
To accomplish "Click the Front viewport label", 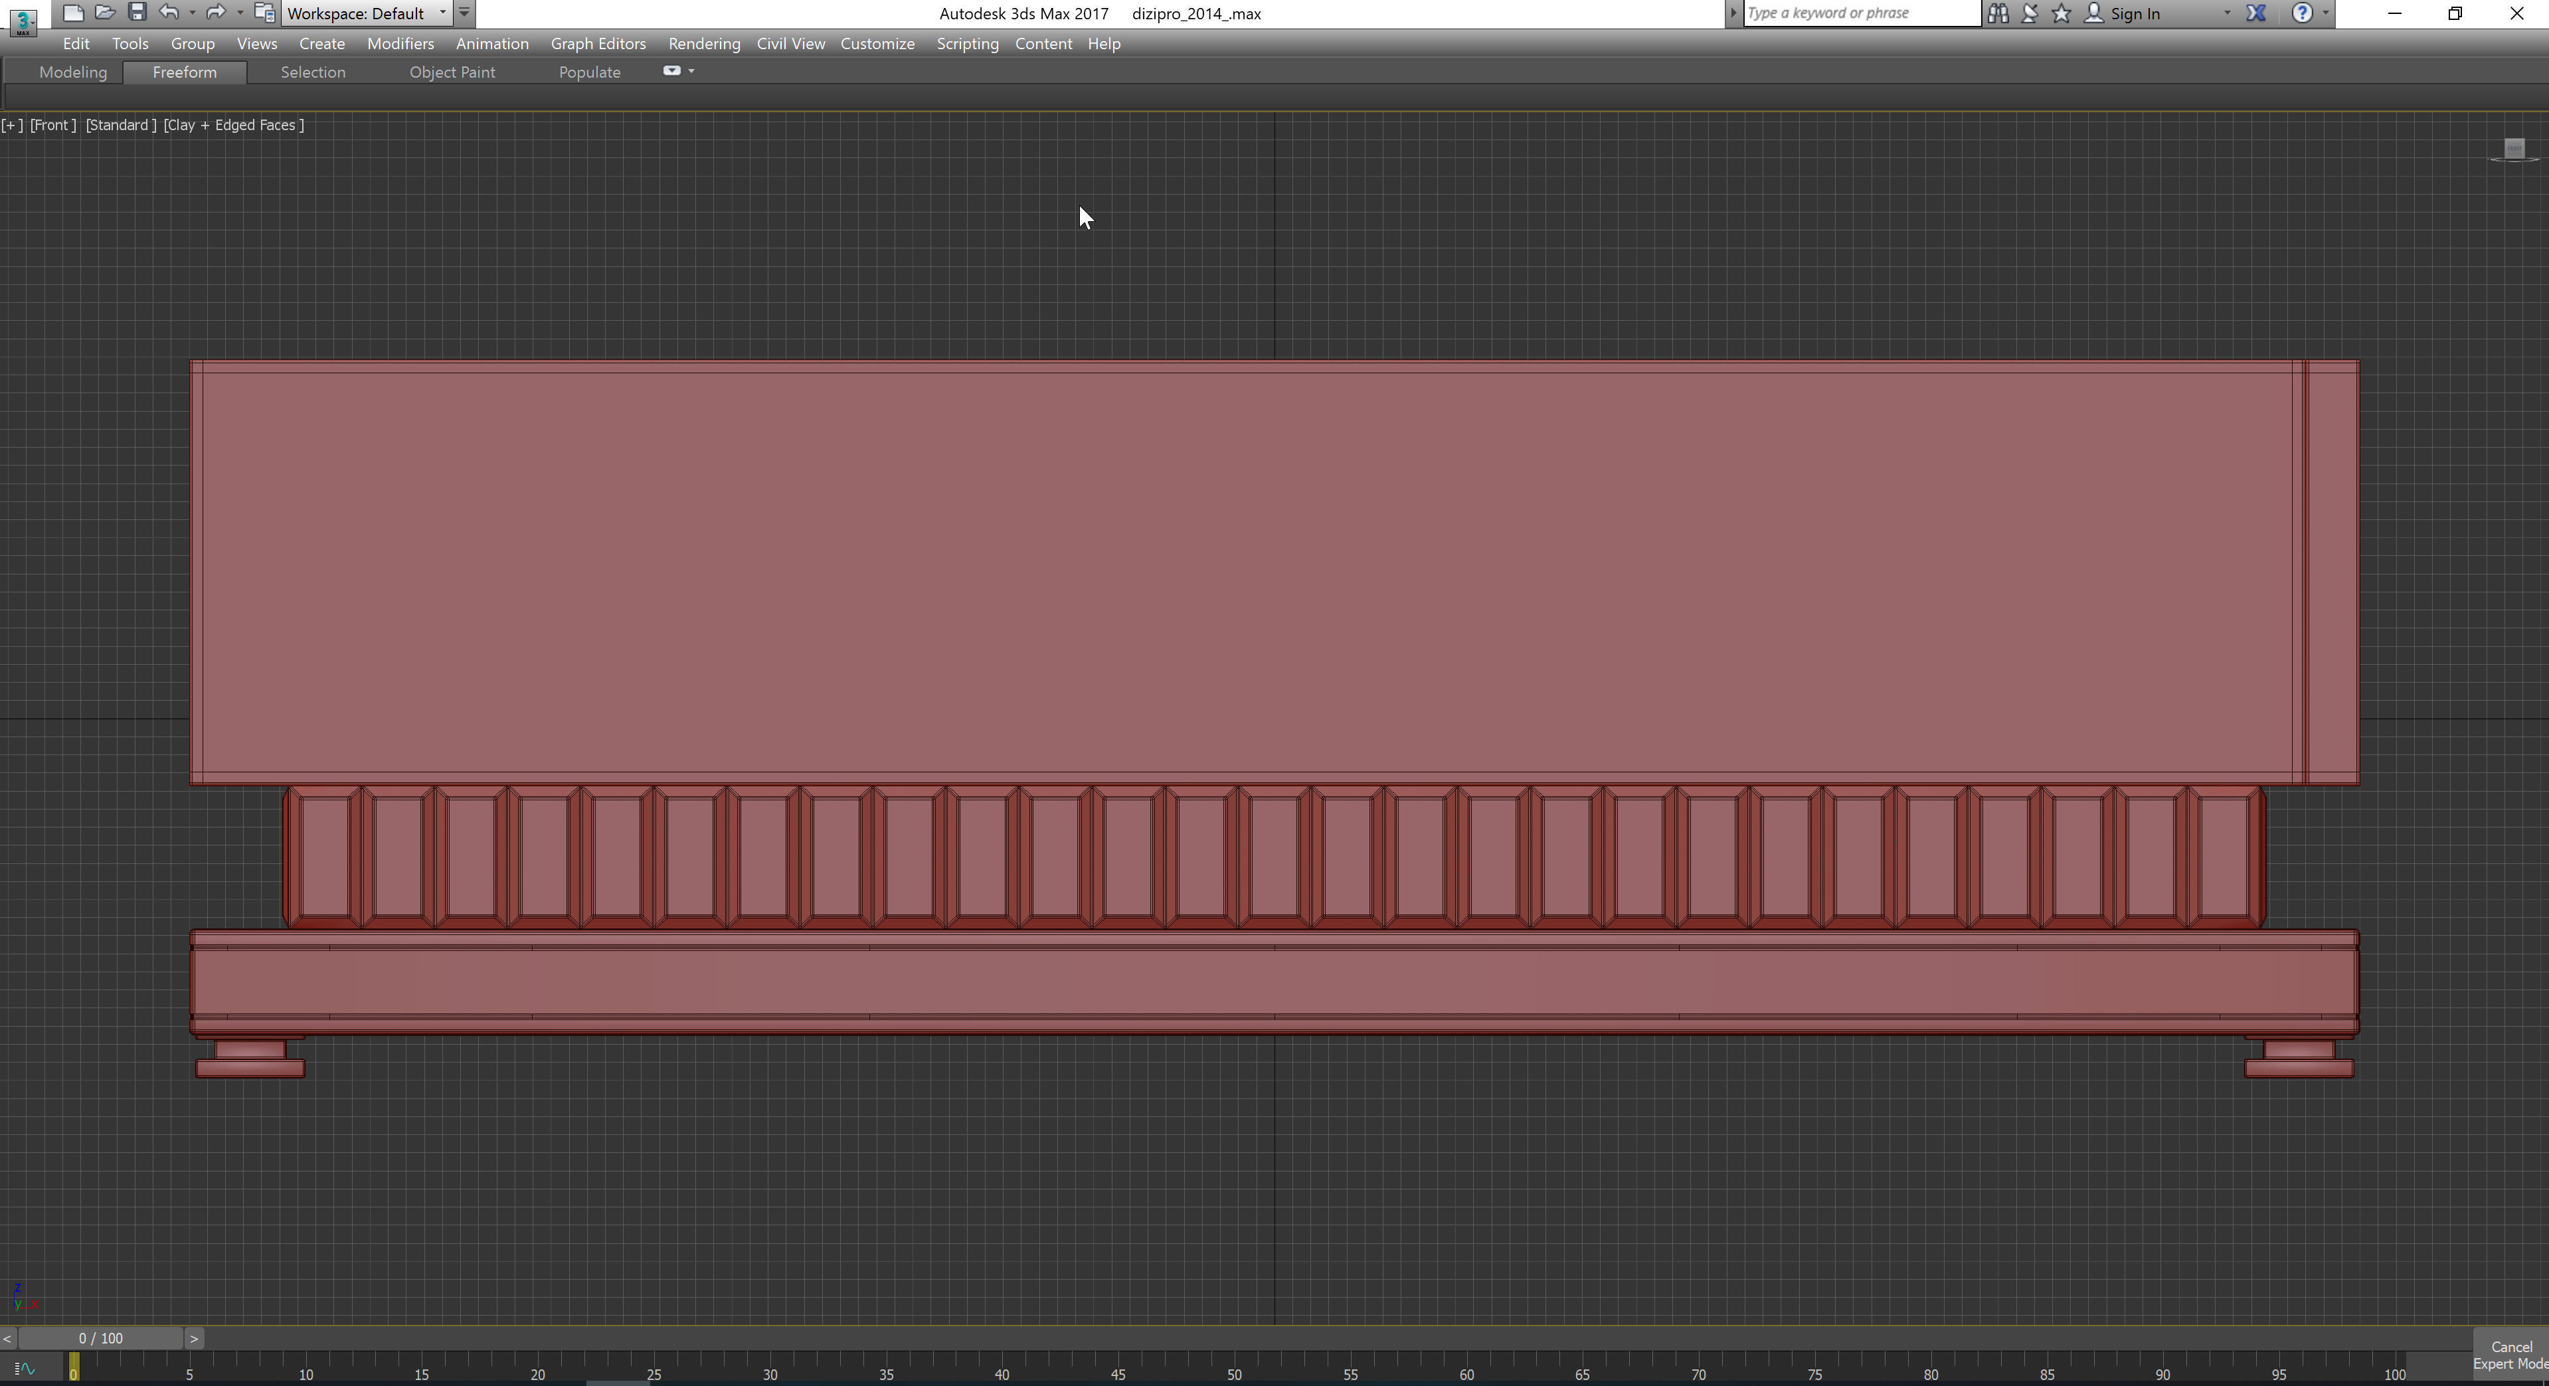I will coord(52,125).
